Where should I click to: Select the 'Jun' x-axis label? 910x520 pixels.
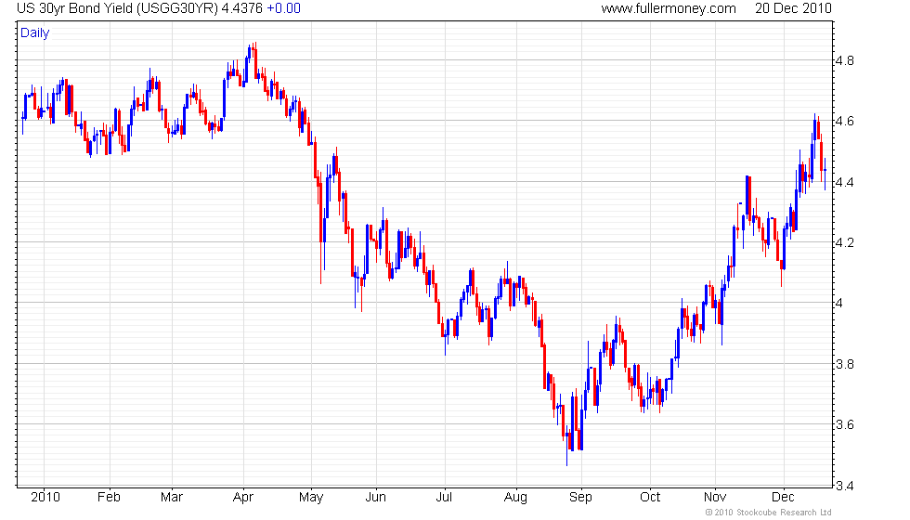(x=375, y=498)
